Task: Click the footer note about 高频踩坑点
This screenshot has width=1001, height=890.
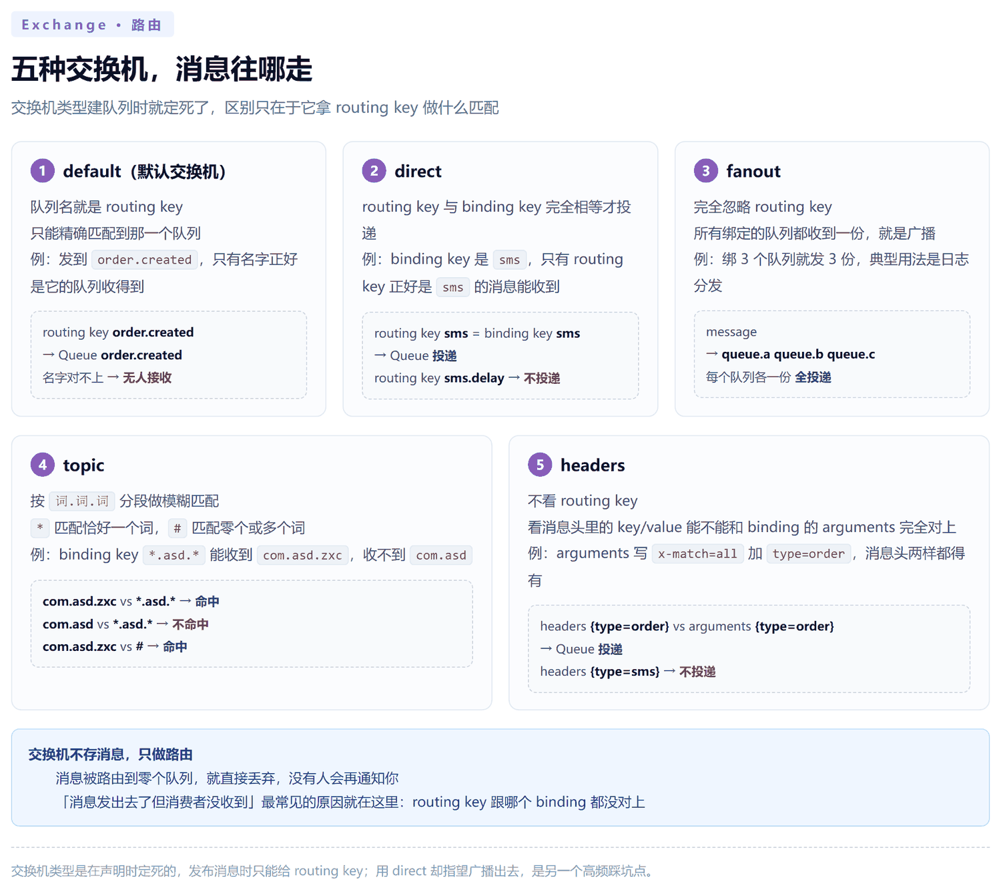Action: click(334, 871)
